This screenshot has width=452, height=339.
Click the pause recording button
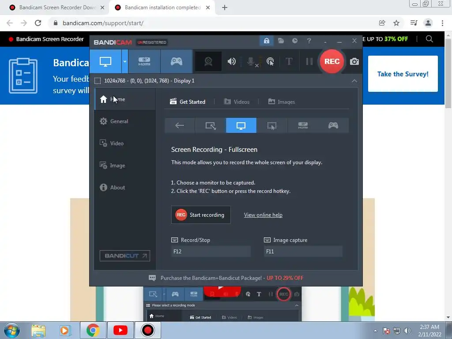[x=309, y=61]
